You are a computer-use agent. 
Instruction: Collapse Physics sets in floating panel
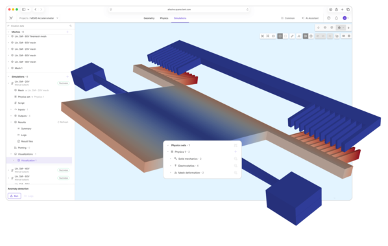tap(168, 146)
